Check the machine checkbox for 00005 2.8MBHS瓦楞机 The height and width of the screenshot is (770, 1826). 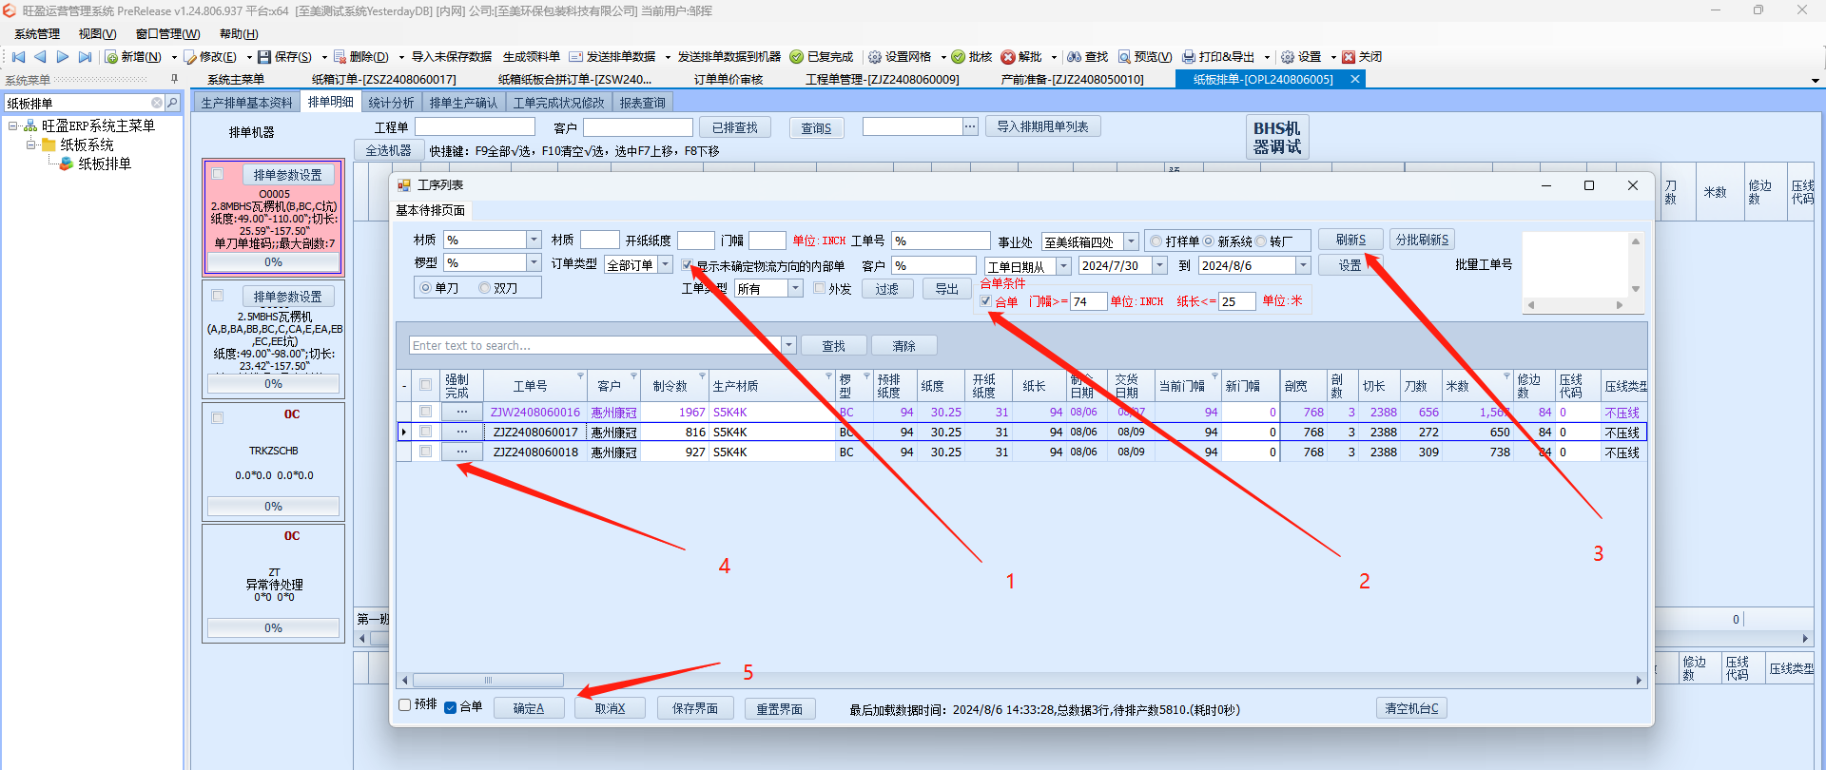(x=218, y=174)
